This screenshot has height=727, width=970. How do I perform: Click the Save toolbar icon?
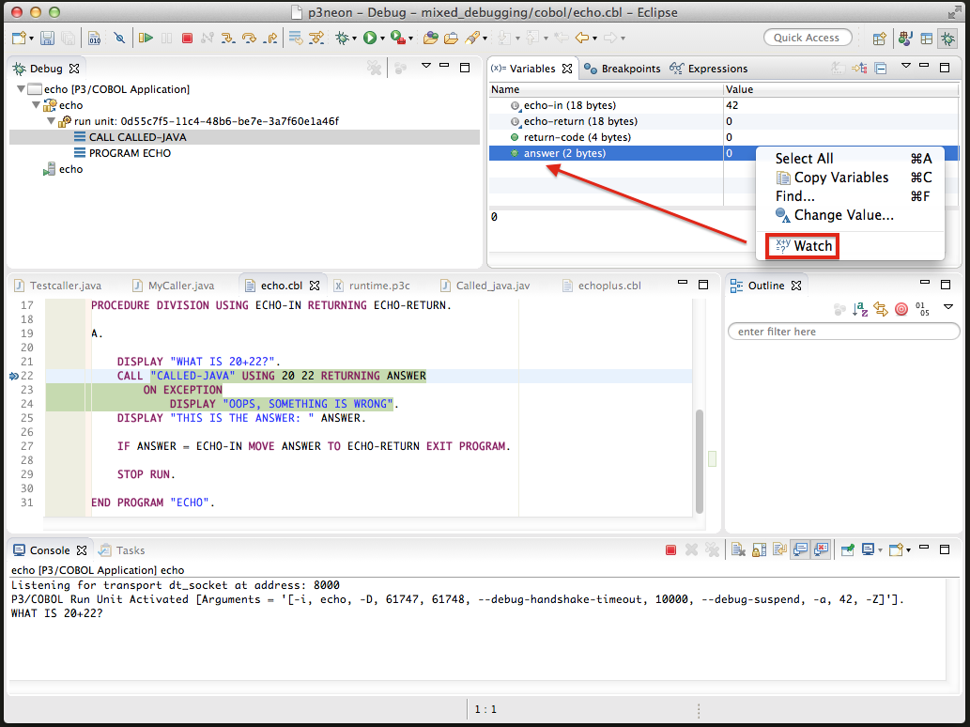point(47,39)
